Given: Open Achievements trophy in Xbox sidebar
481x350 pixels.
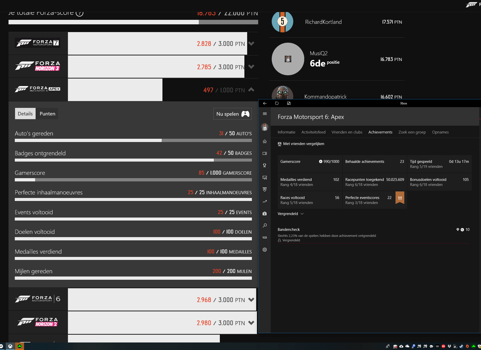Looking at the screenshot, I should [x=265, y=166].
